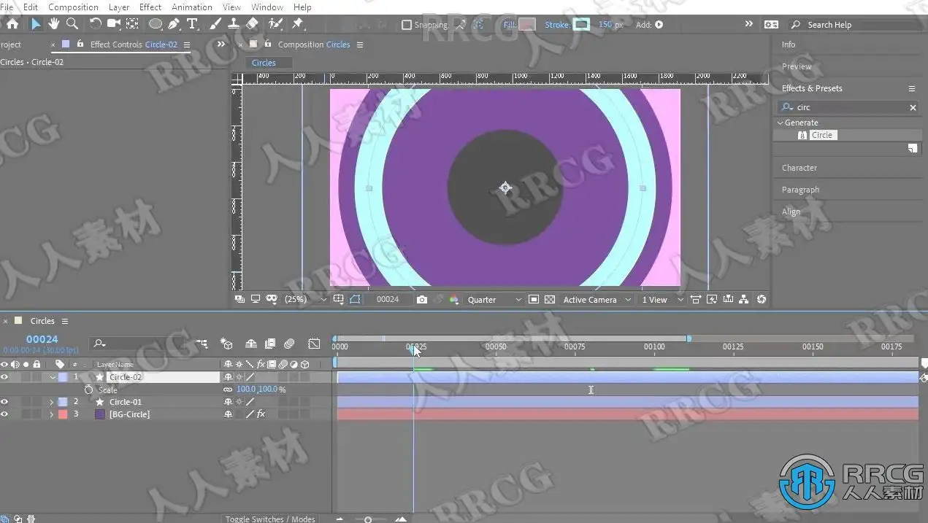
Task: Open the Quarter resolution dropdown
Action: pyautogui.click(x=494, y=300)
